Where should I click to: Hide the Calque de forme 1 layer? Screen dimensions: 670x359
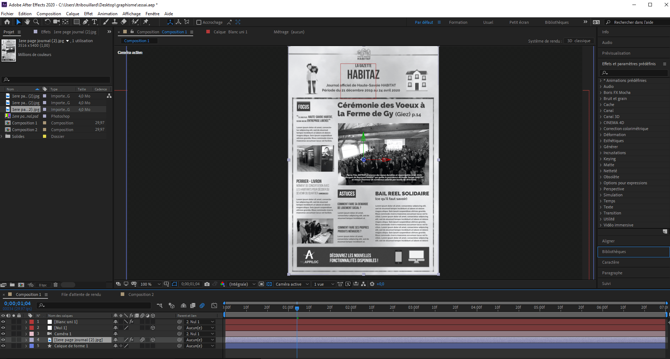coord(3,346)
